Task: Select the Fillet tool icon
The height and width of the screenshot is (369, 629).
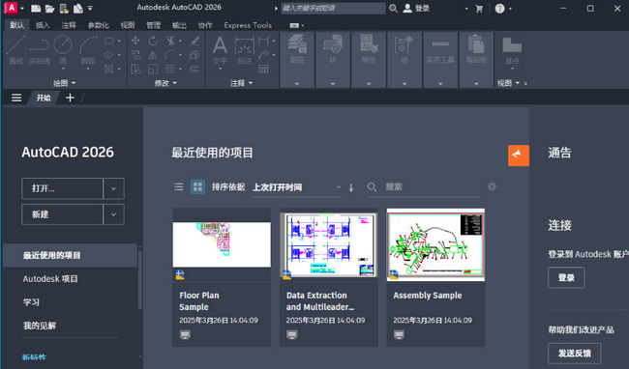Action: click(x=170, y=55)
